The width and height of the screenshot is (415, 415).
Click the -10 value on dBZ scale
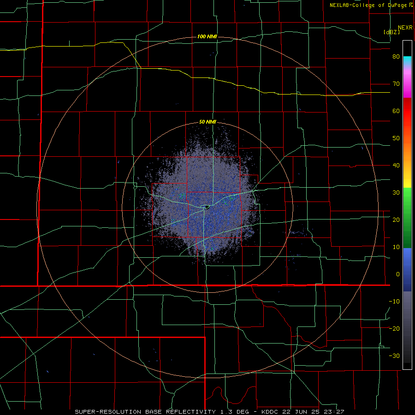tap(394, 301)
